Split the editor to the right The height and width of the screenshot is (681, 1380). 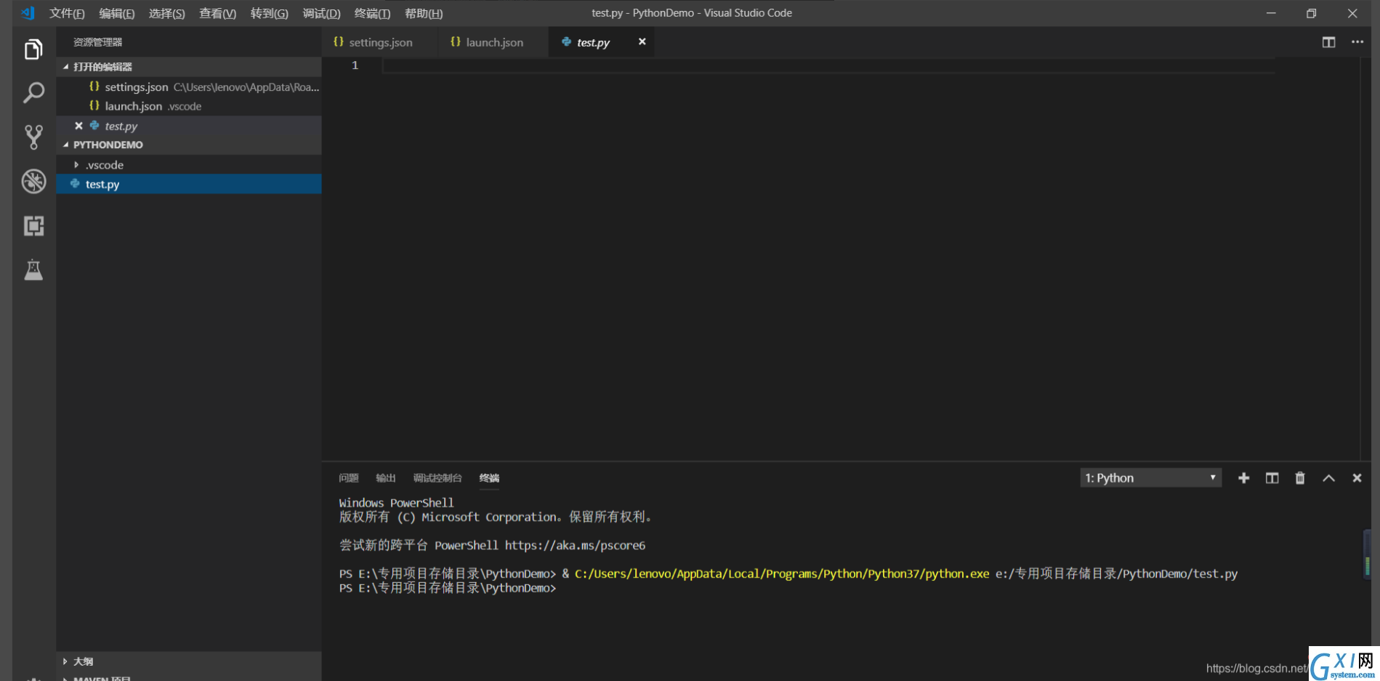1328,42
